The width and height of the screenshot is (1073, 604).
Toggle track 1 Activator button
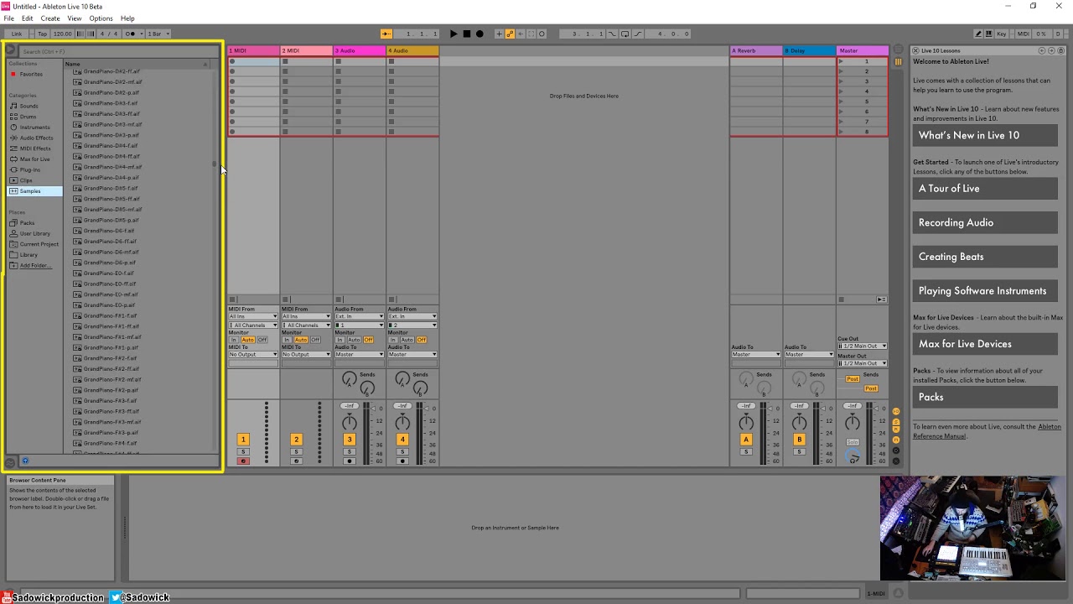coord(243,440)
